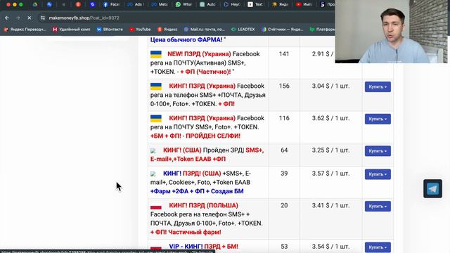
Task: Open Удалённый комп bookmark
Action: pyautogui.click(x=71, y=30)
